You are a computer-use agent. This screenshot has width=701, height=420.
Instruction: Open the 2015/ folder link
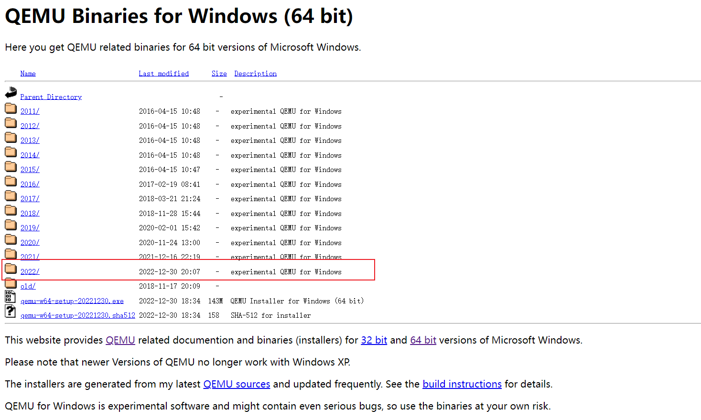pyautogui.click(x=30, y=170)
